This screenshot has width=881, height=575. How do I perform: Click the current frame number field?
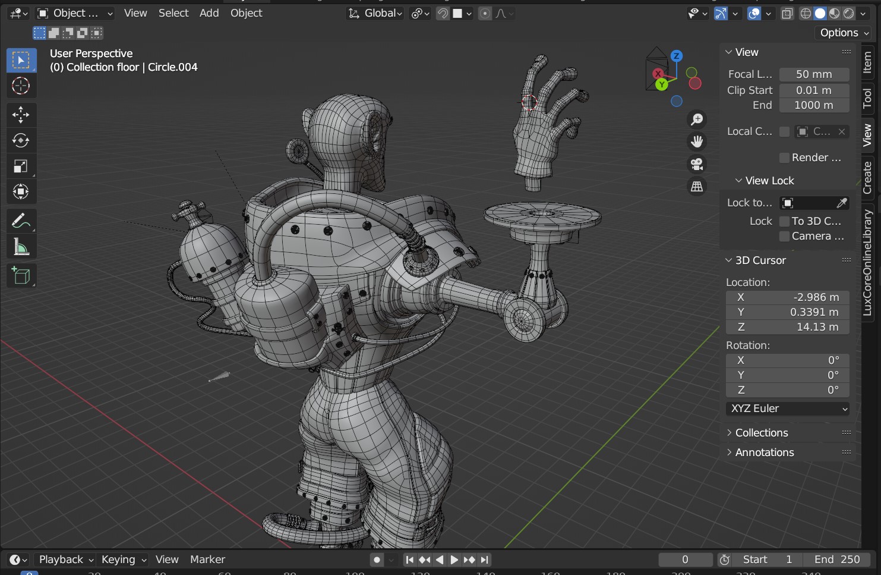point(685,560)
